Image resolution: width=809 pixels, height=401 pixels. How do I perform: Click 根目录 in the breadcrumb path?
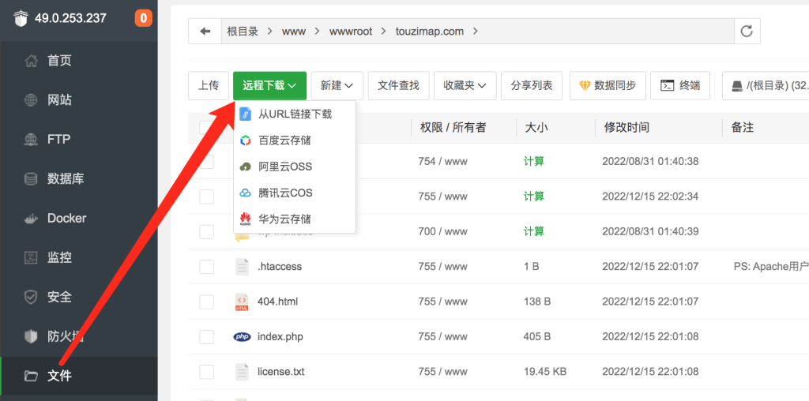tap(243, 32)
